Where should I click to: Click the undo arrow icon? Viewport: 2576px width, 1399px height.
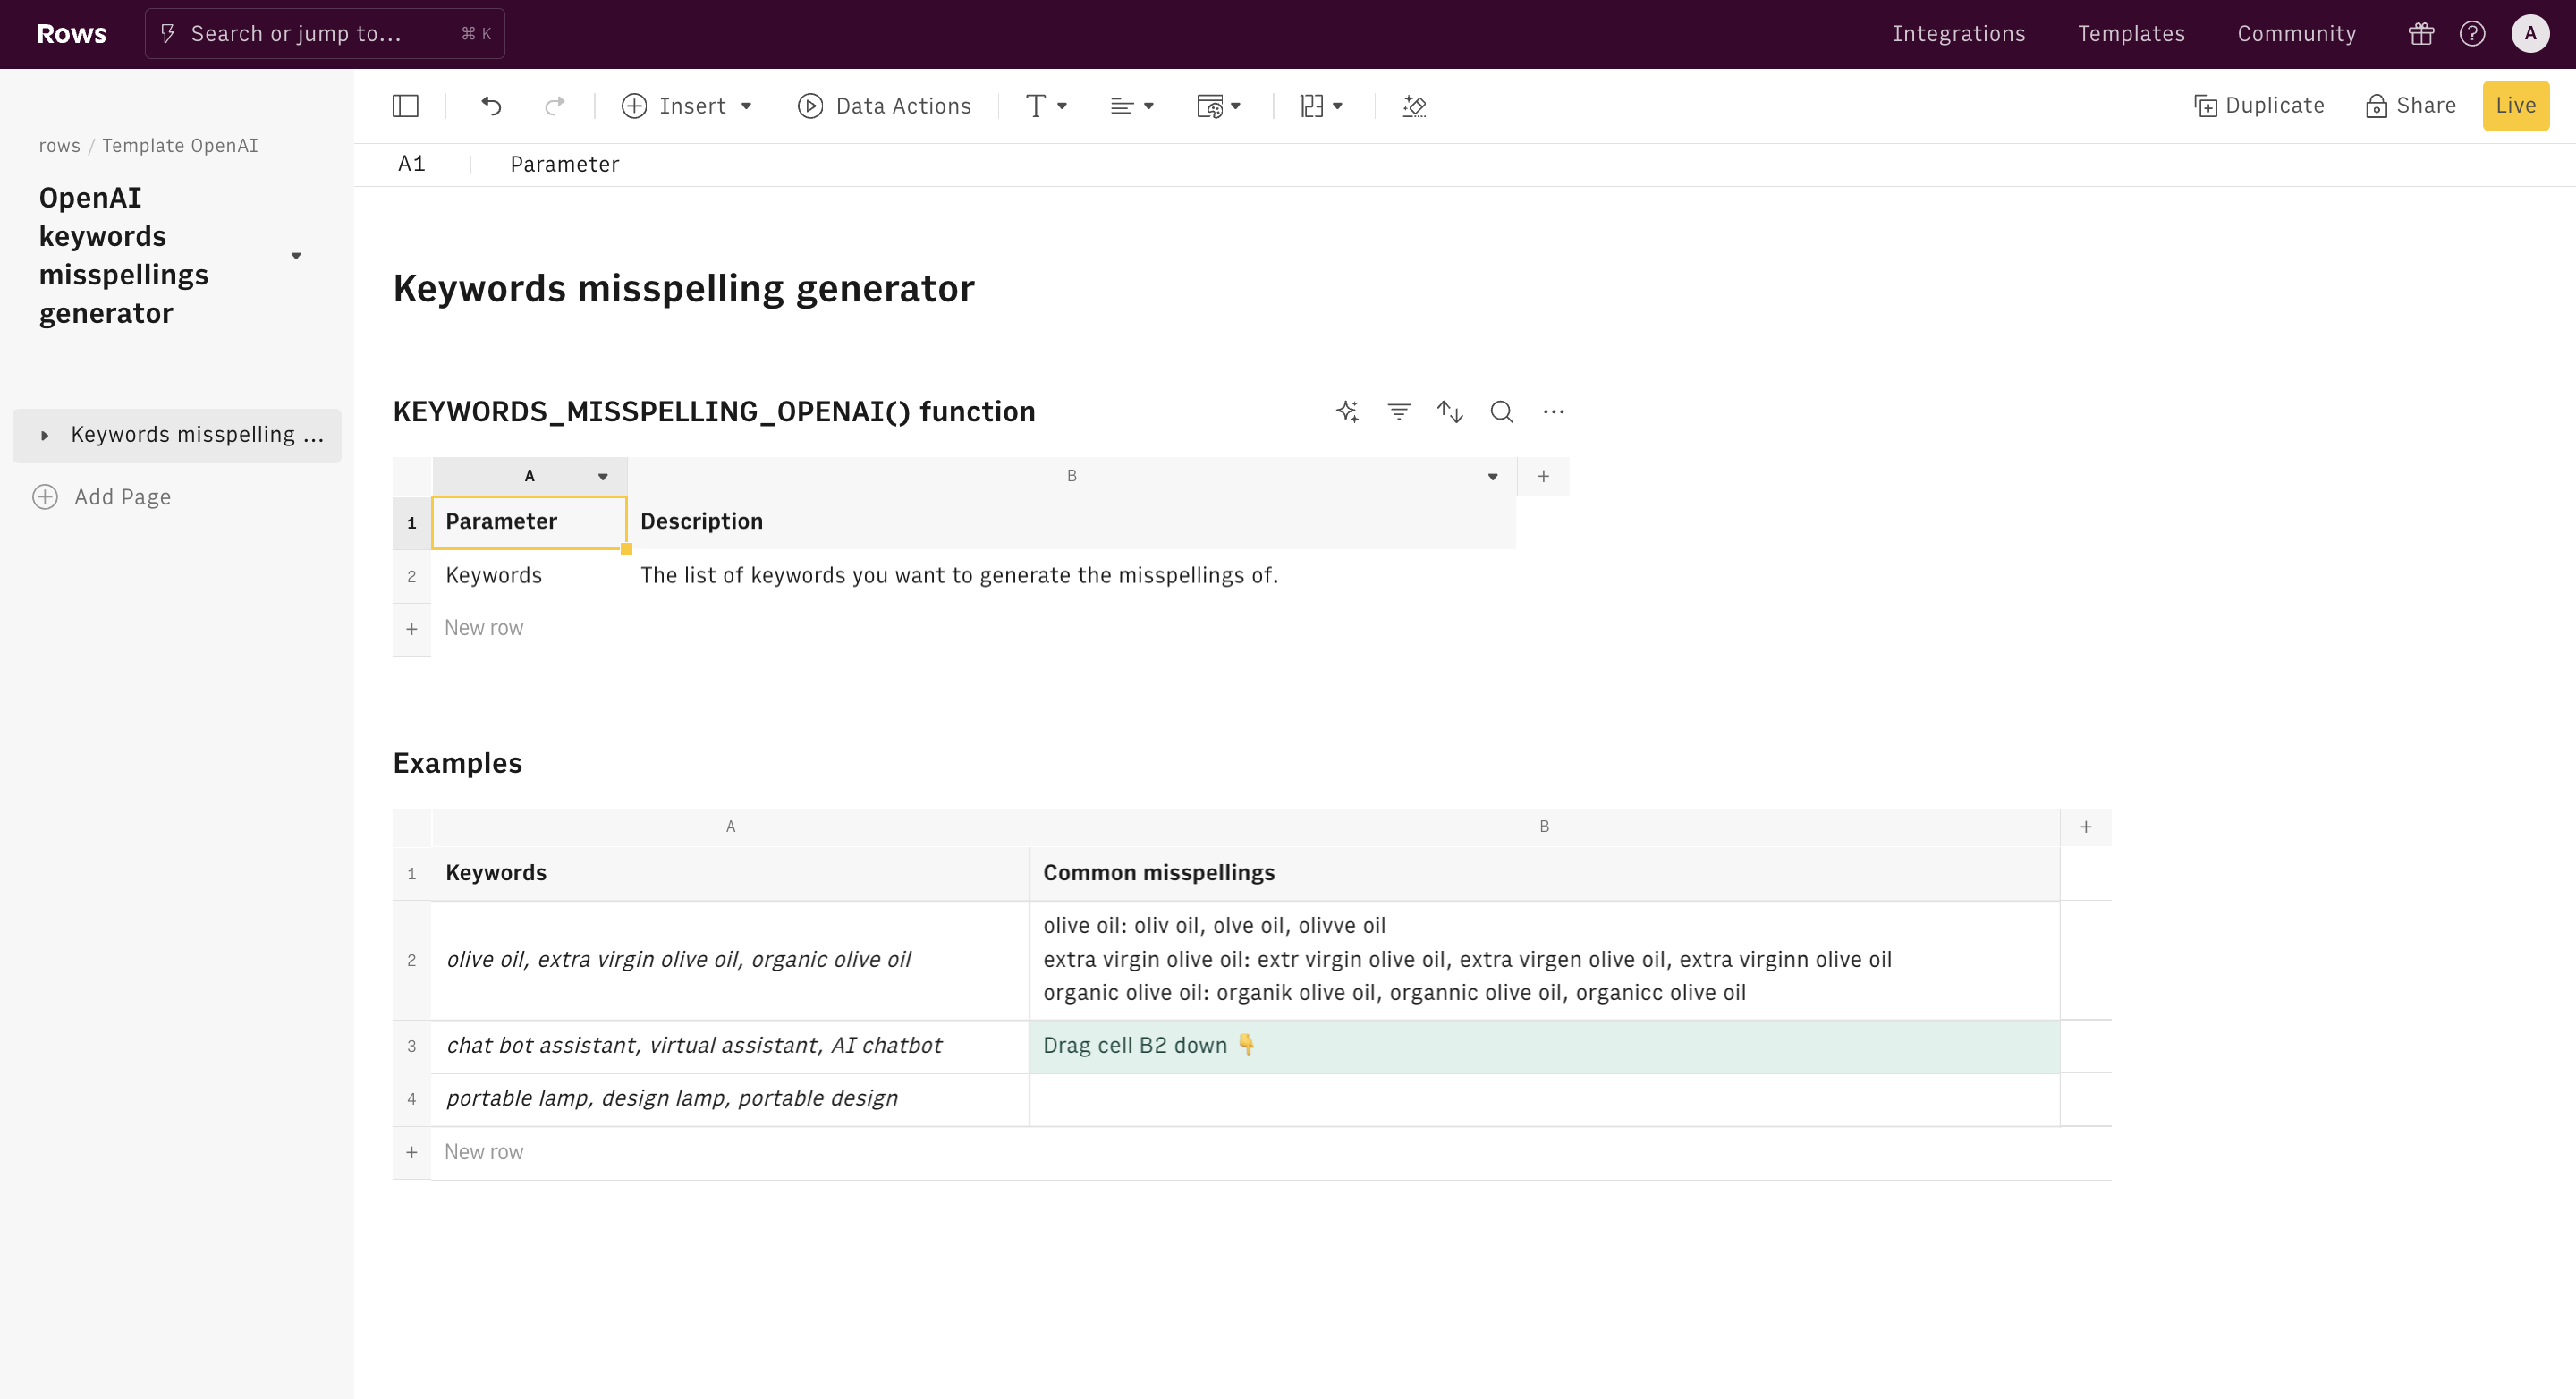(x=491, y=106)
